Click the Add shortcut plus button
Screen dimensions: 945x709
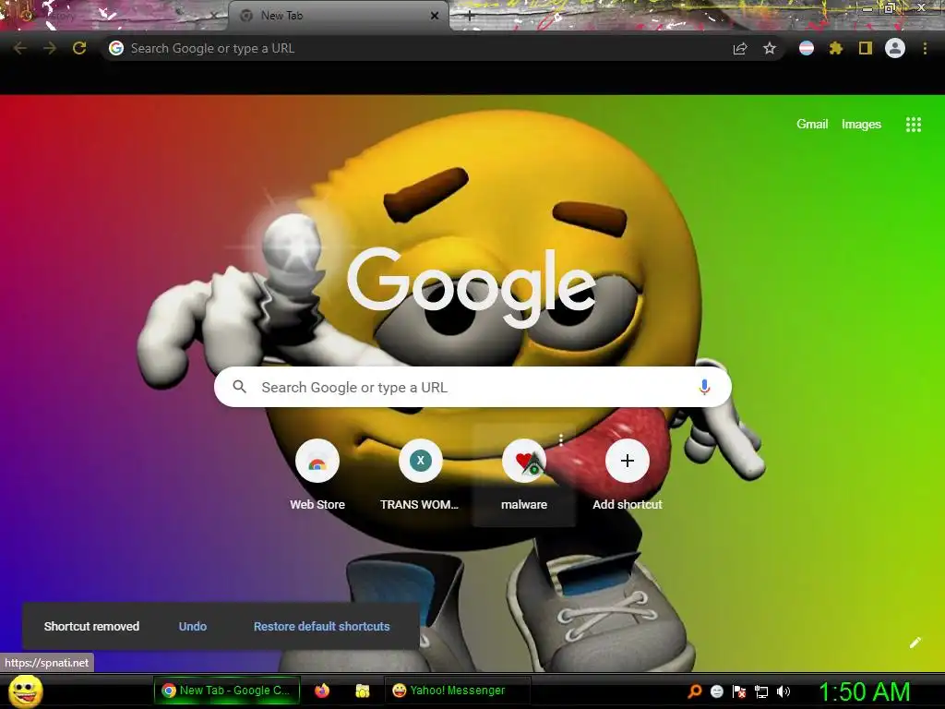point(628,462)
